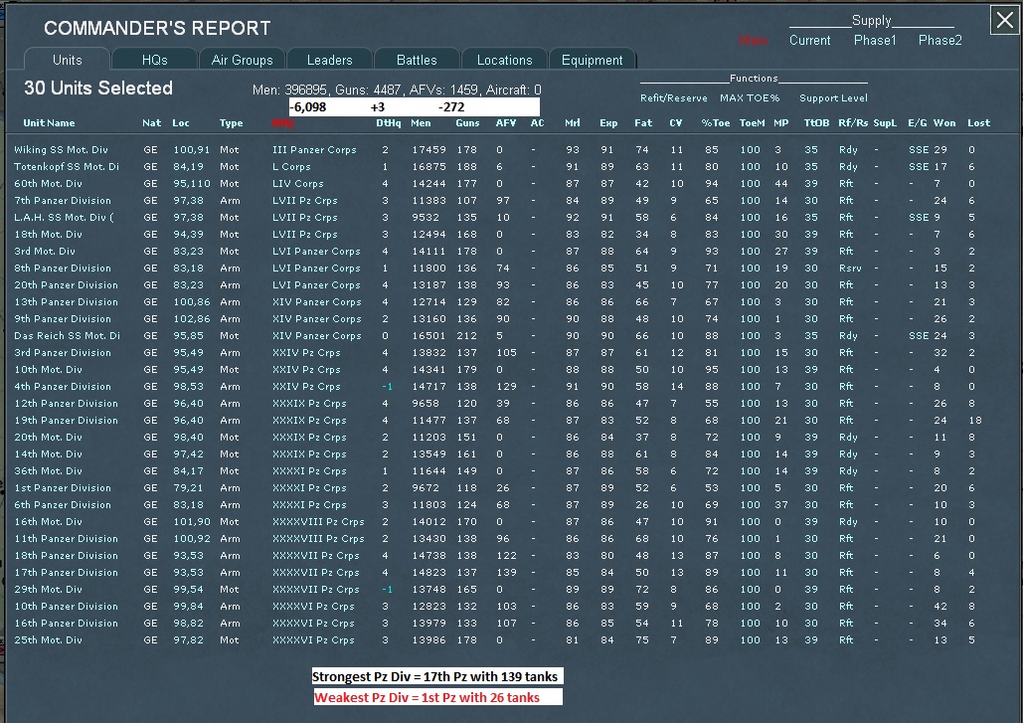Sort by E/G column header
This screenshot has width=1023, height=723.
(918, 122)
